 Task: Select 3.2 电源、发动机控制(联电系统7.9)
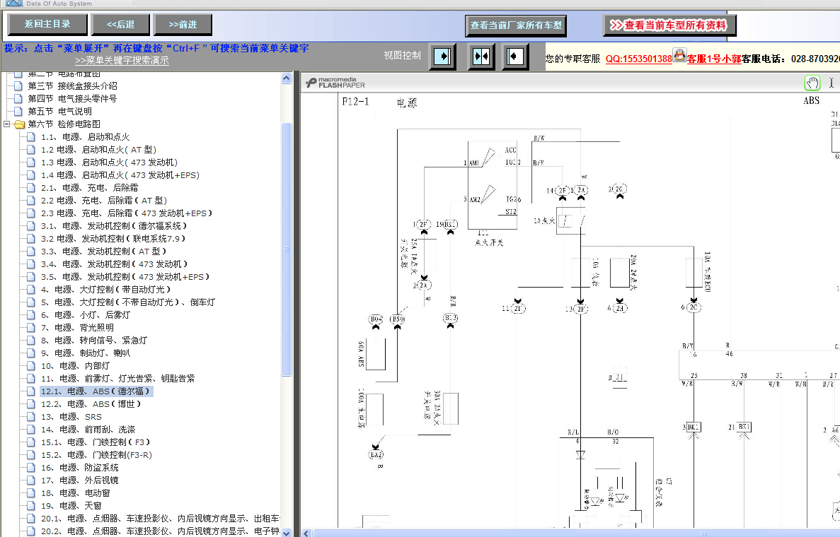(x=113, y=239)
